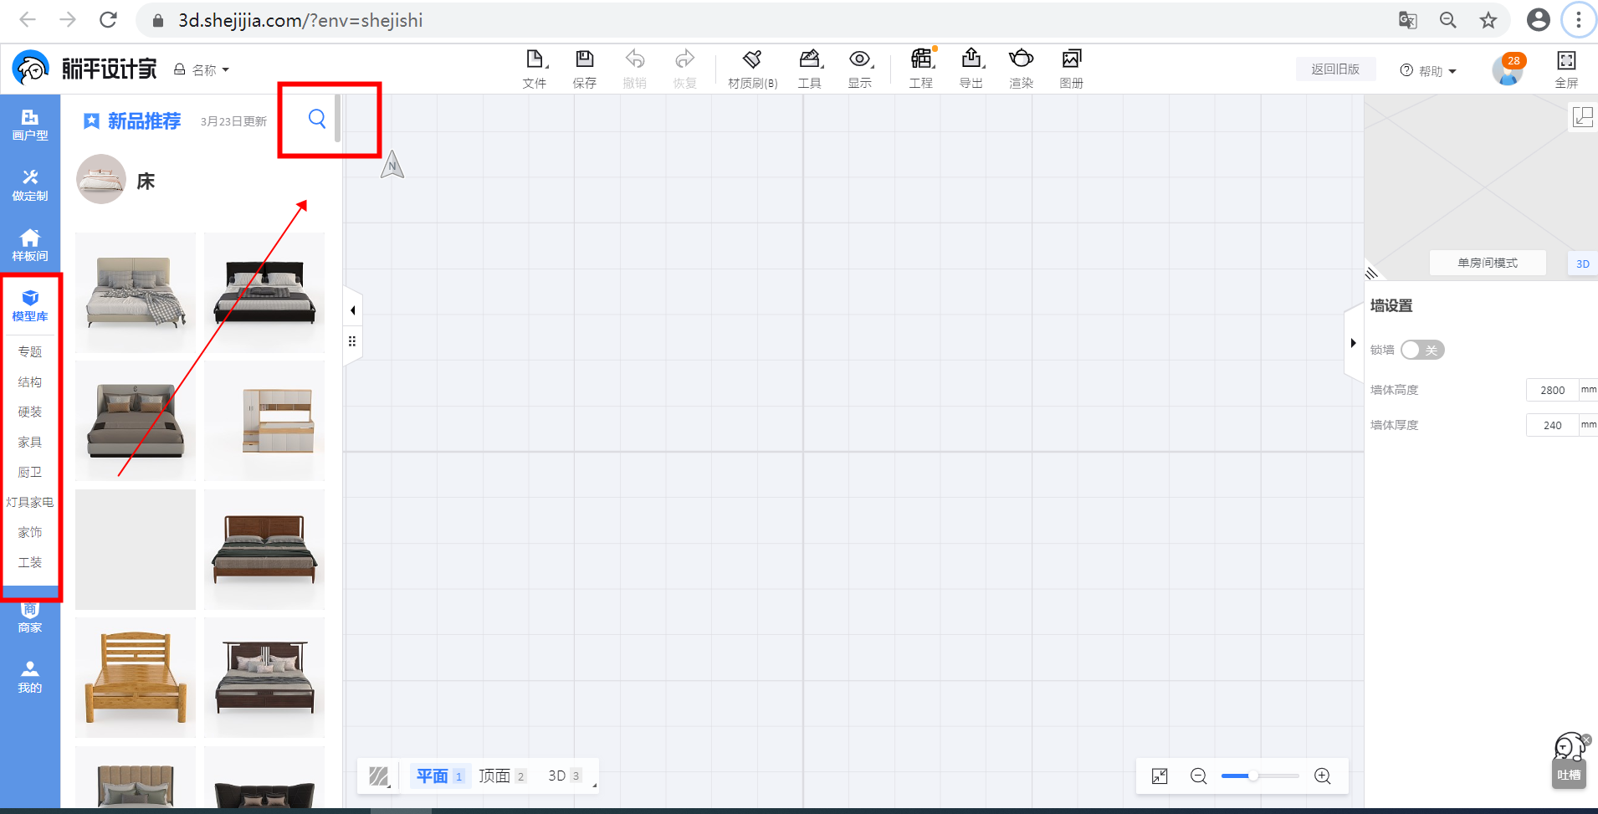Reload the browser page

[108, 20]
